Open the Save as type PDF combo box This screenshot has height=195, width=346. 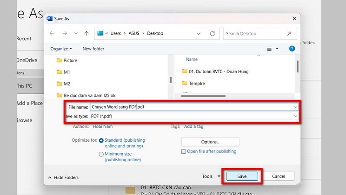point(194,116)
